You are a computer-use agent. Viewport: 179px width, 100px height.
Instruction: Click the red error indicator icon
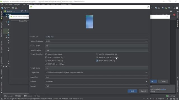174,15
